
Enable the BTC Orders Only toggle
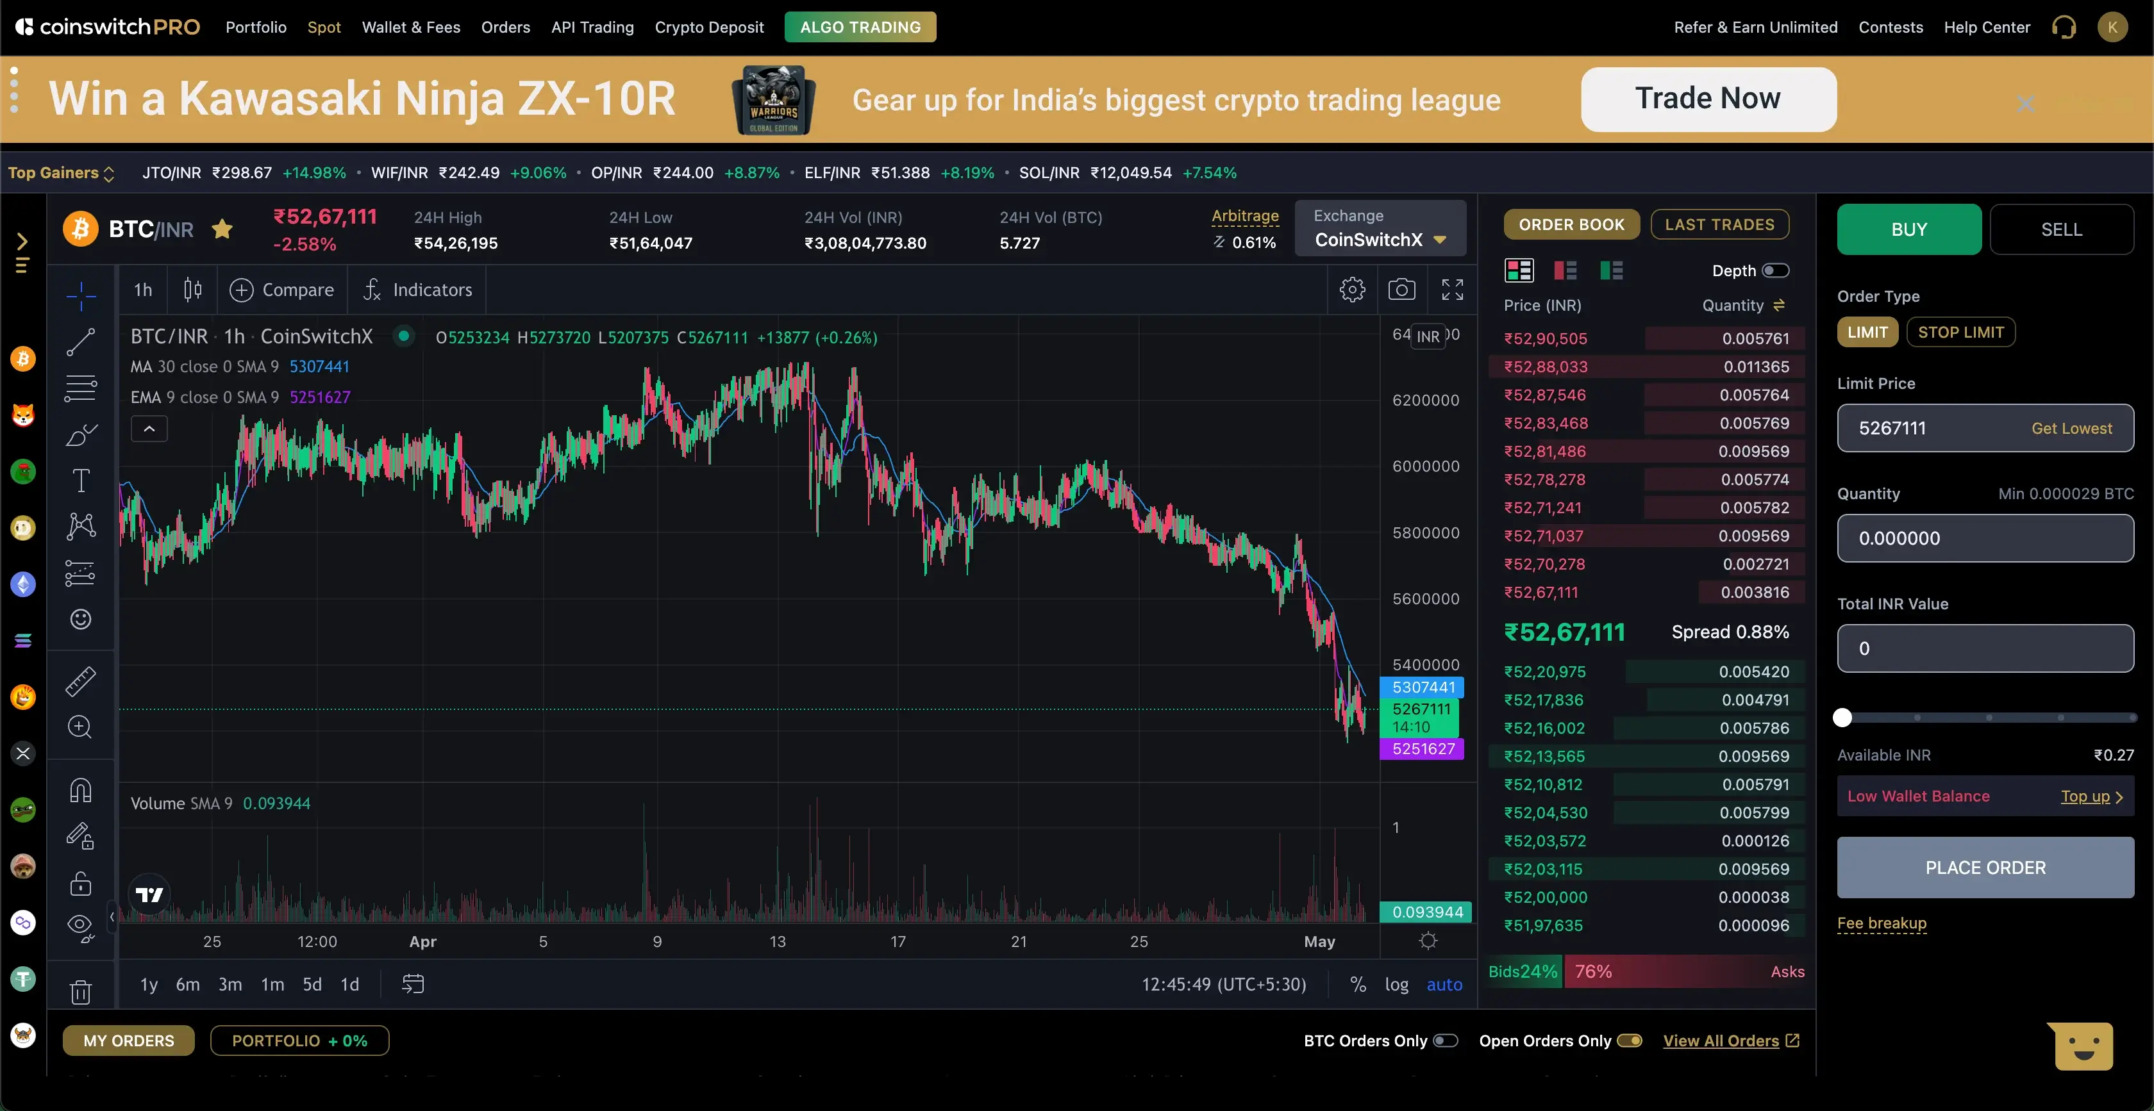click(1446, 1041)
